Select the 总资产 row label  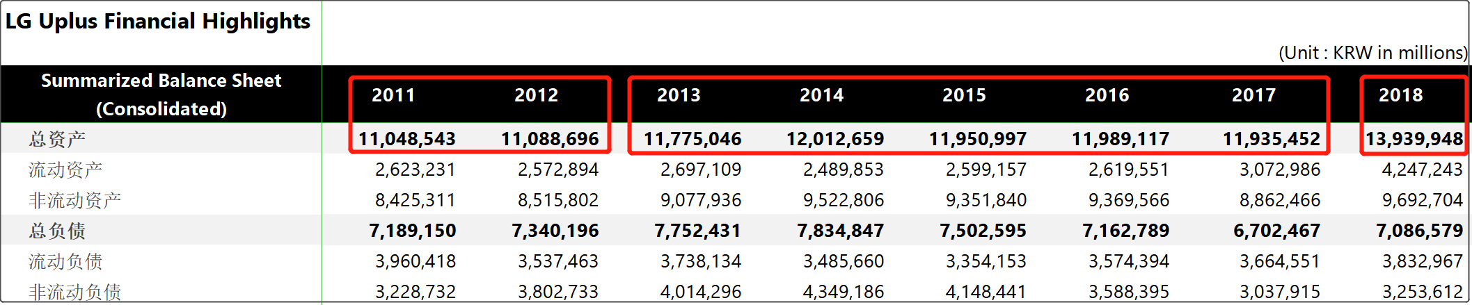pyautogui.click(x=57, y=139)
